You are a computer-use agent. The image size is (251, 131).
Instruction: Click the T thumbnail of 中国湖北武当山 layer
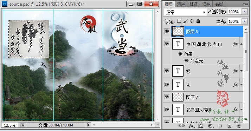178,44
